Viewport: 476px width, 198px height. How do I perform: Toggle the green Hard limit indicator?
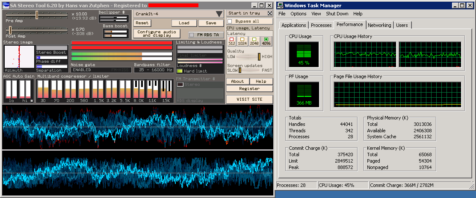click(180, 71)
